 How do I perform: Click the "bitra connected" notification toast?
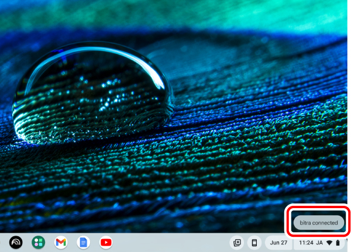coord(318,222)
